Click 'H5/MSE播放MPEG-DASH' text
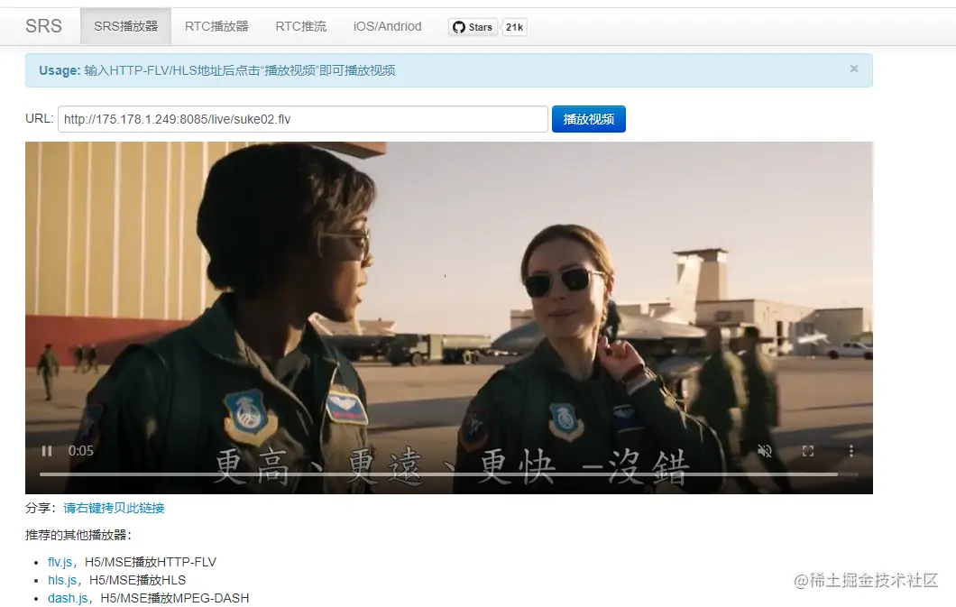 (x=174, y=598)
